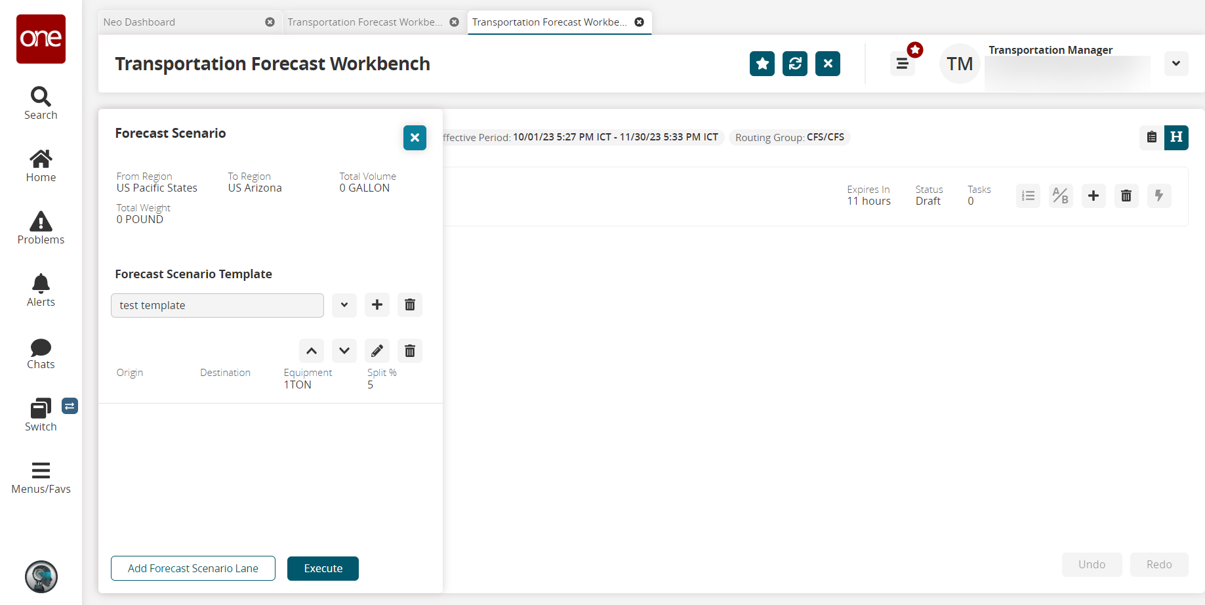Click the 0 POUND total weight value
Viewport: 1205px width, 605px height.
(140, 219)
